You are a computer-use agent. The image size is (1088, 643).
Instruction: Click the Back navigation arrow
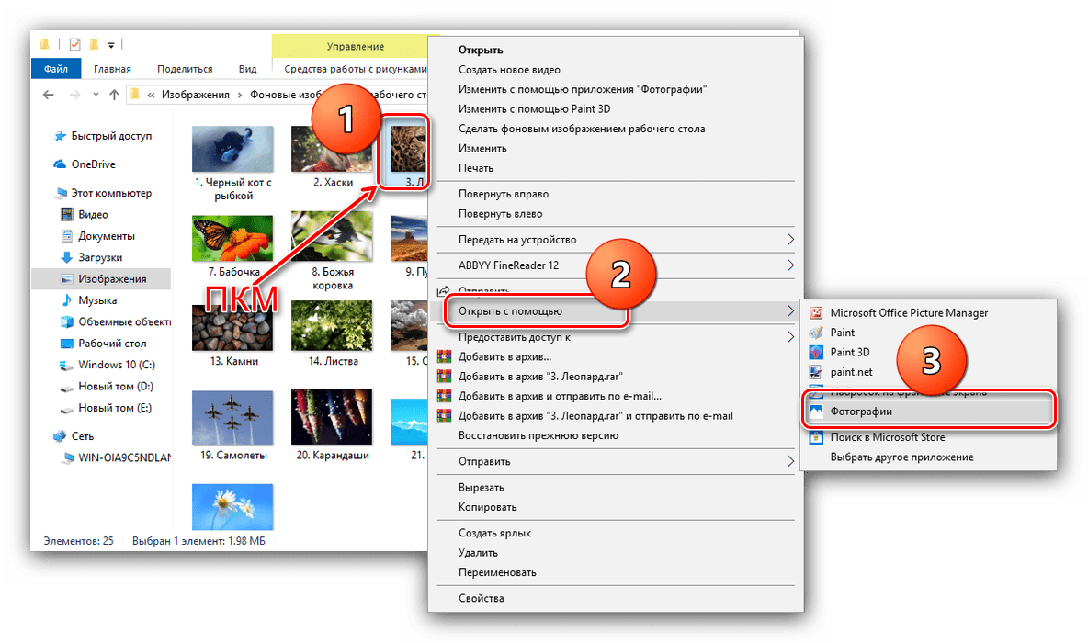(48, 95)
